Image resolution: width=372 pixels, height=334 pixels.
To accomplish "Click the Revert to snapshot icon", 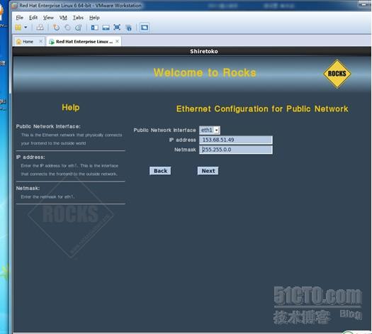I will click(67, 28).
